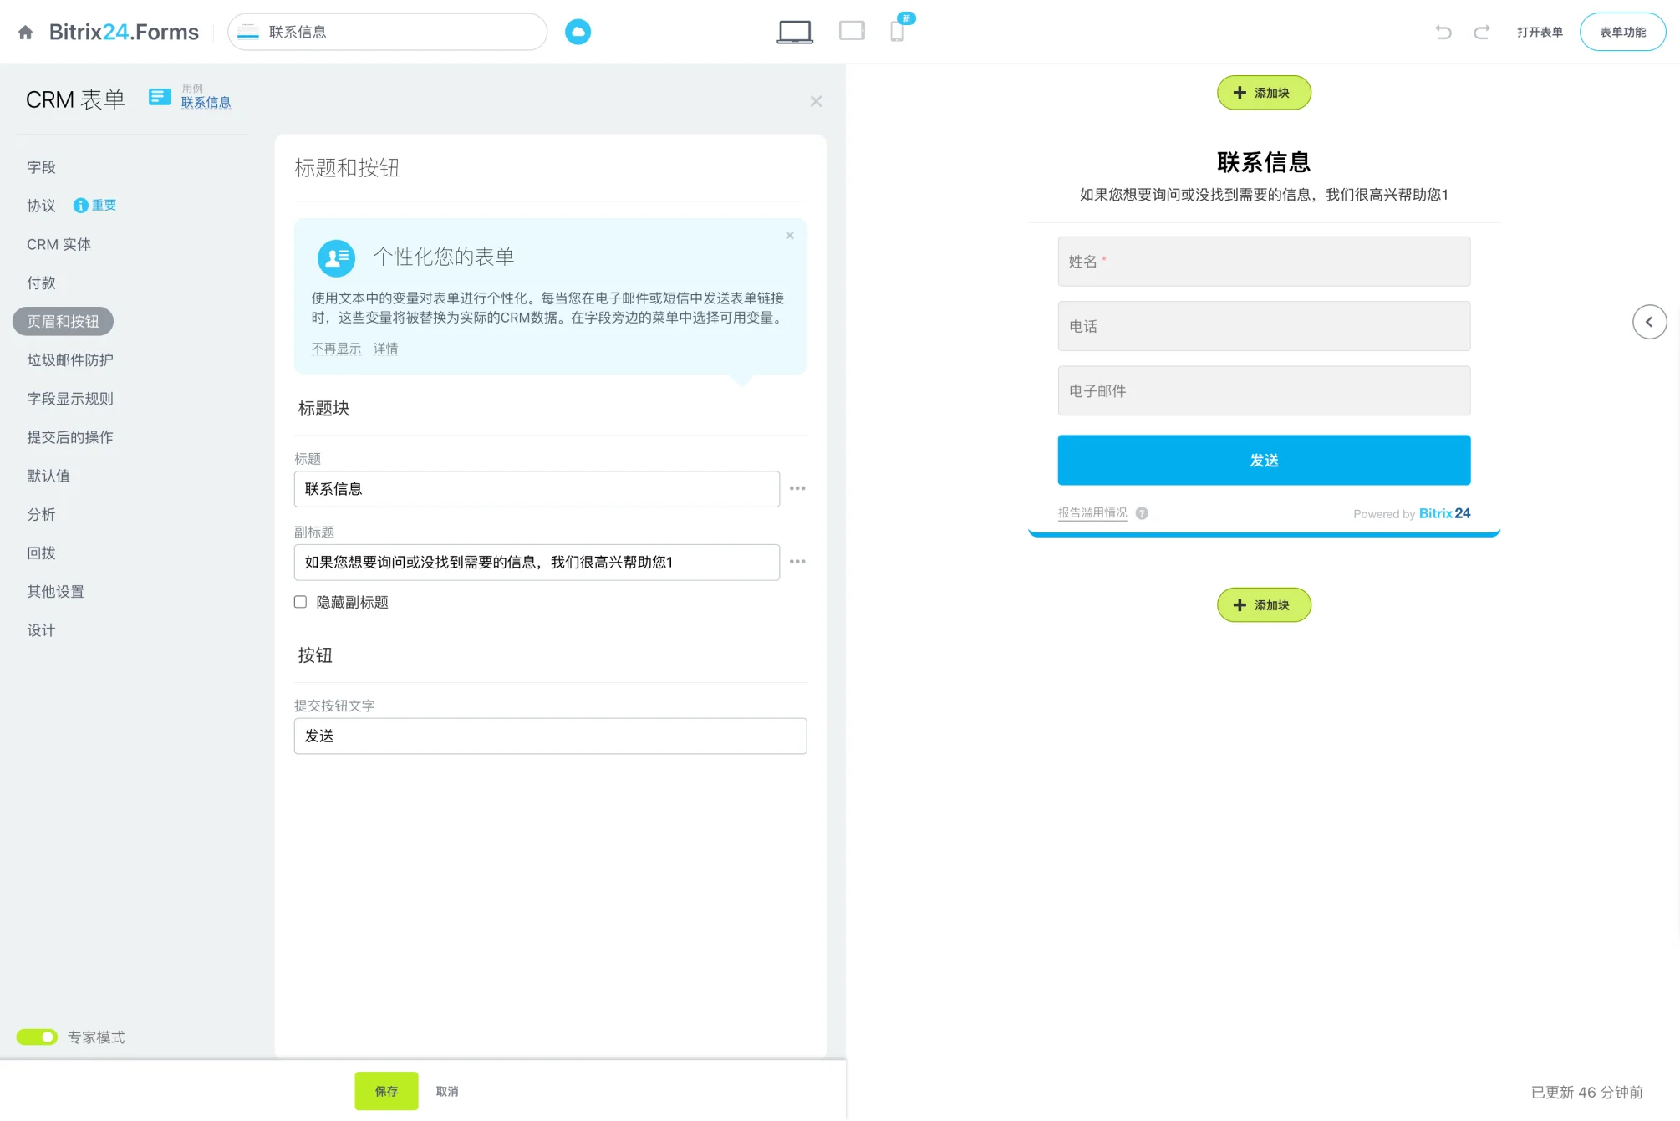Click the undo arrow icon

[1443, 32]
